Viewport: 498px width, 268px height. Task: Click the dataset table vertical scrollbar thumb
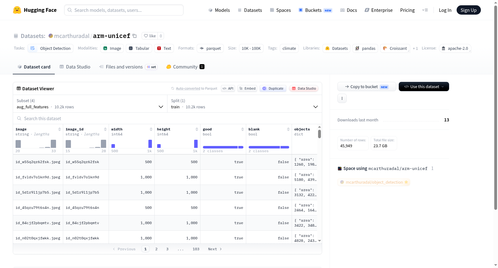click(319, 134)
